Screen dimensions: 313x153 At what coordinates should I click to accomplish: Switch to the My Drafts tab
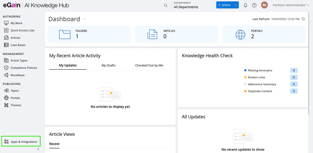pos(108,65)
